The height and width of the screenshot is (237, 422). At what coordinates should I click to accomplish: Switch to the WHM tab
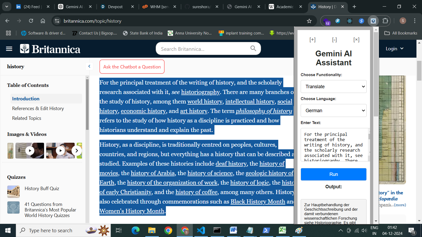(159, 7)
